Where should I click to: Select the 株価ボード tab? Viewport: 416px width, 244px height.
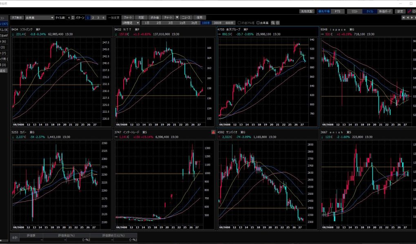click(385, 11)
